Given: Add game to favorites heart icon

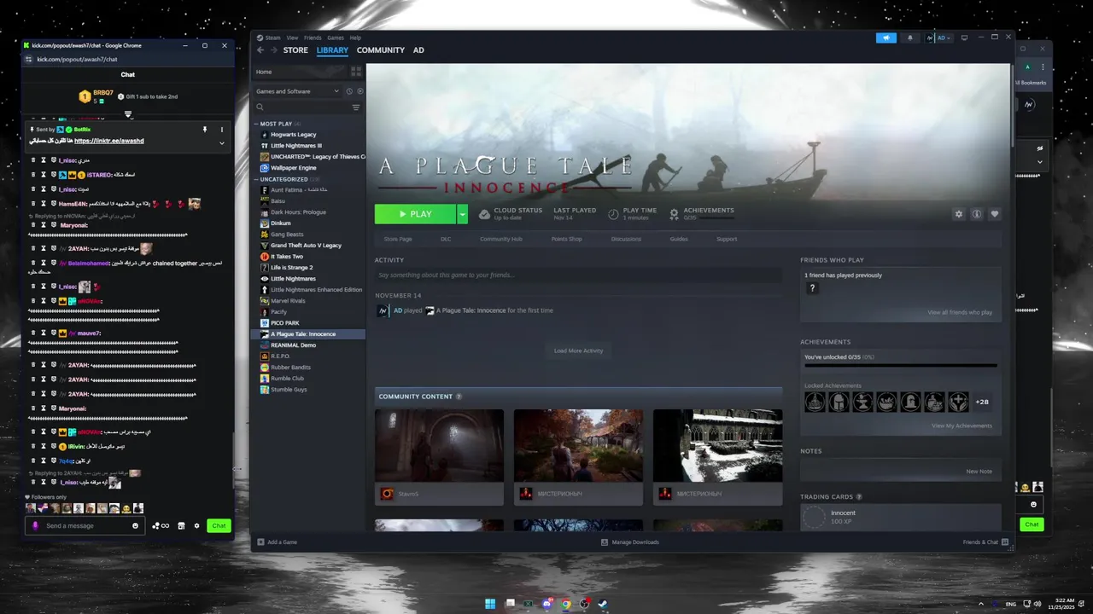Looking at the screenshot, I should (x=995, y=214).
